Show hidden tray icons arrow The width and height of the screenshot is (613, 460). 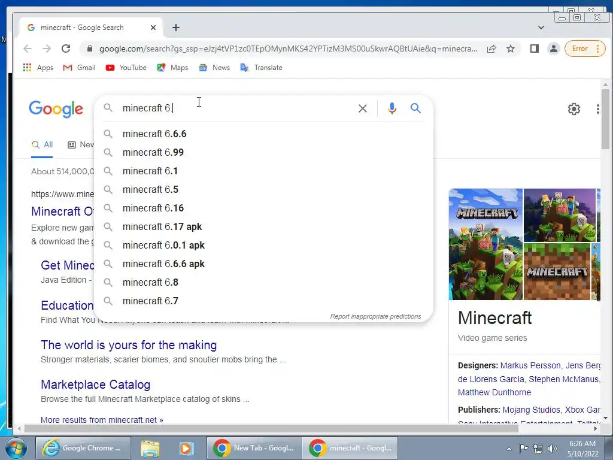(x=509, y=449)
